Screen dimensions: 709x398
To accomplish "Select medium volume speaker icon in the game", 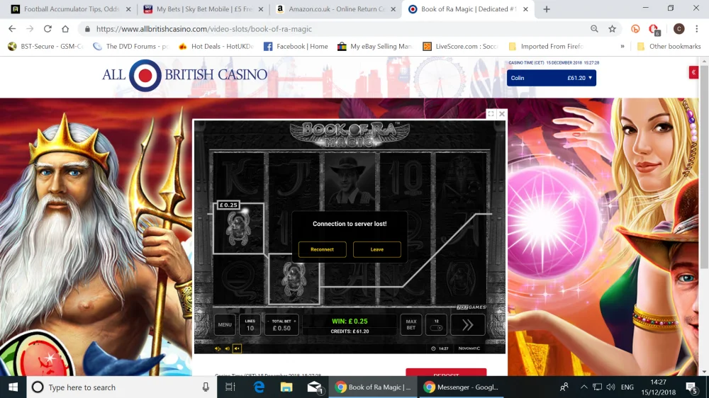I will coord(228,348).
